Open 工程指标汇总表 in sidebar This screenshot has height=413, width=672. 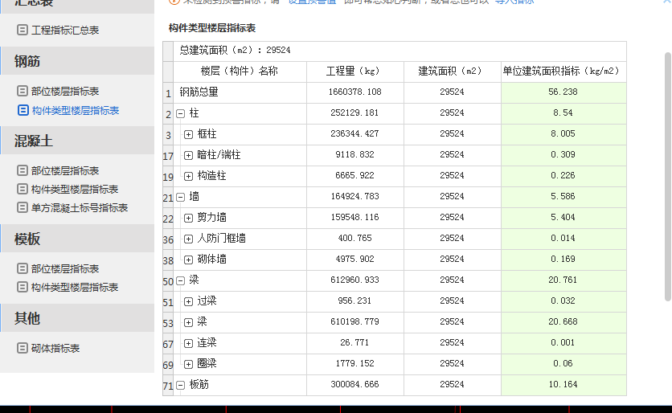point(65,30)
